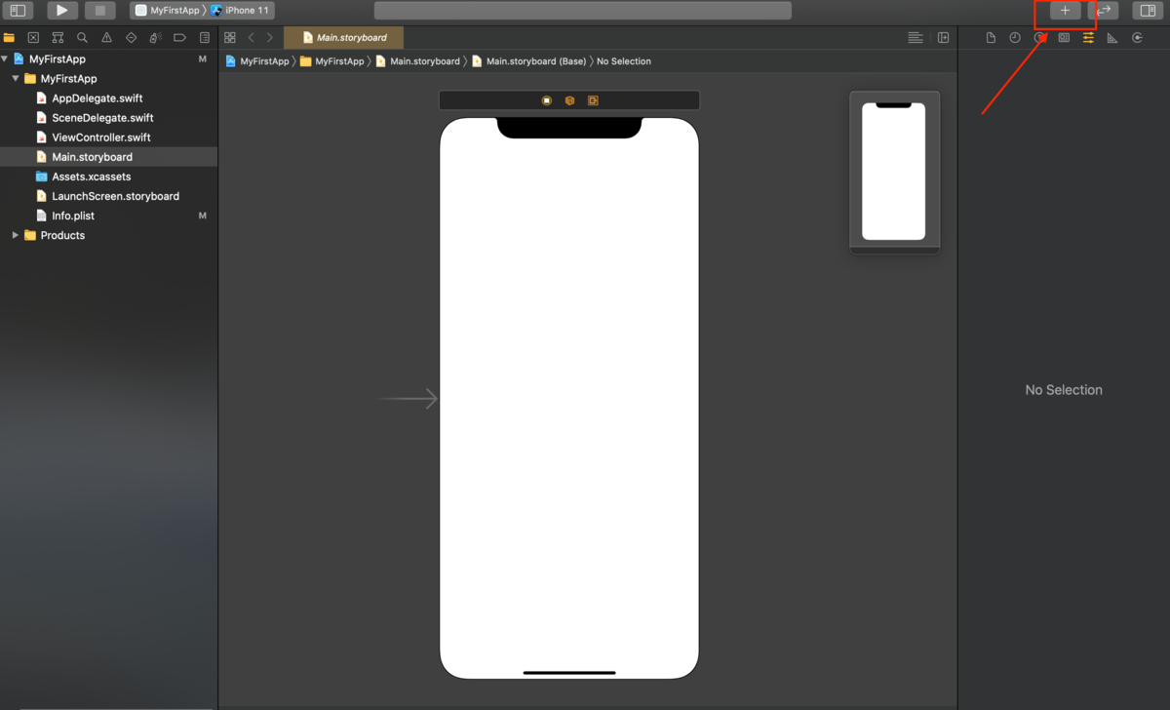Click MyFirstApp project in the jump bar

click(x=257, y=61)
